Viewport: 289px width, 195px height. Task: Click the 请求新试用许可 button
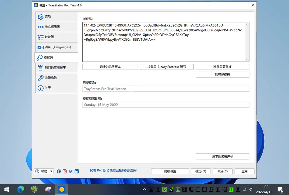pos(222,156)
